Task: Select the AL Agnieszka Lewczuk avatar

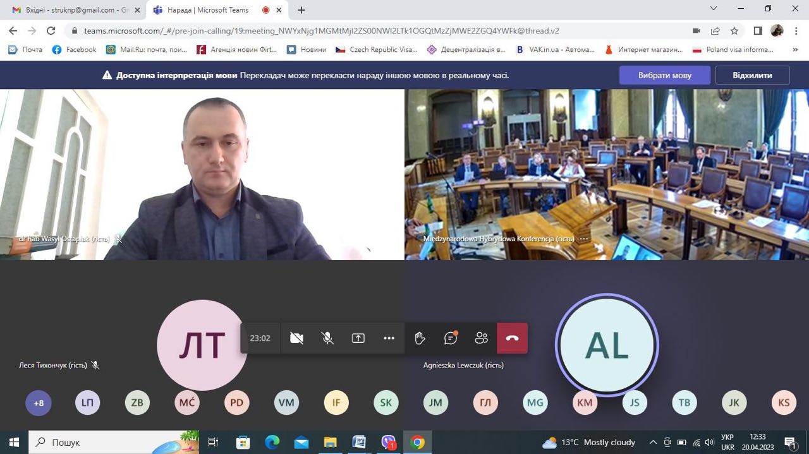Action: click(x=607, y=345)
